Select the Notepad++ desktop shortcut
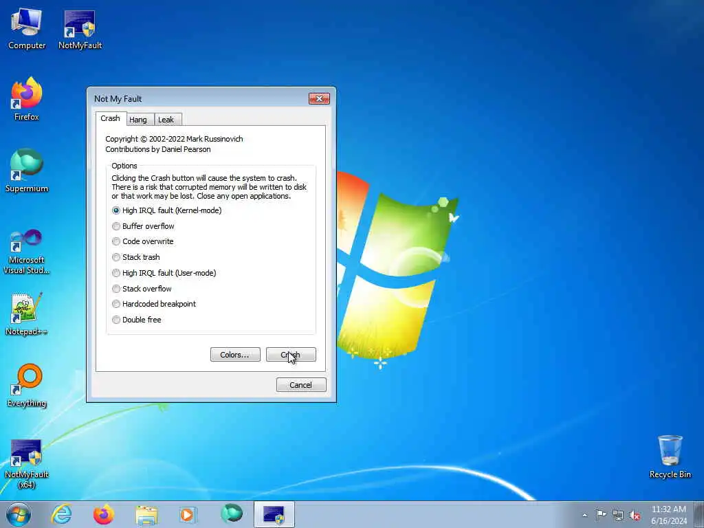The width and height of the screenshot is (704, 528). [x=27, y=313]
